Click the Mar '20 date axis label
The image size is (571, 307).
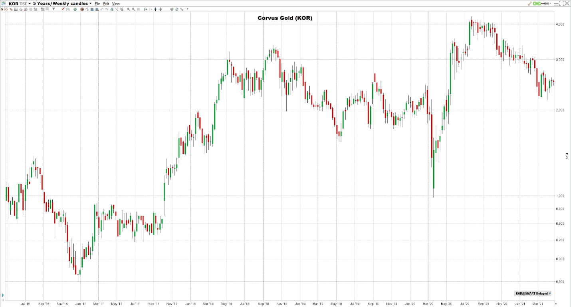pyautogui.click(x=428, y=304)
